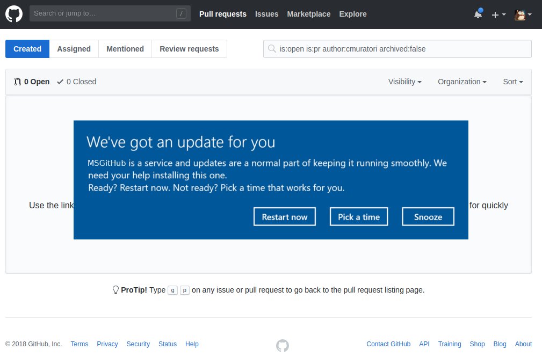This screenshot has width=542, height=357.
Task: Show the 0 Open pull requests
Action: (32, 82)
